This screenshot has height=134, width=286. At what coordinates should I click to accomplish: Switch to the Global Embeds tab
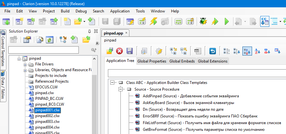point(182,61)
